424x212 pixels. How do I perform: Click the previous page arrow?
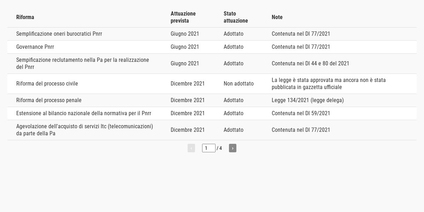pos(191,148)
